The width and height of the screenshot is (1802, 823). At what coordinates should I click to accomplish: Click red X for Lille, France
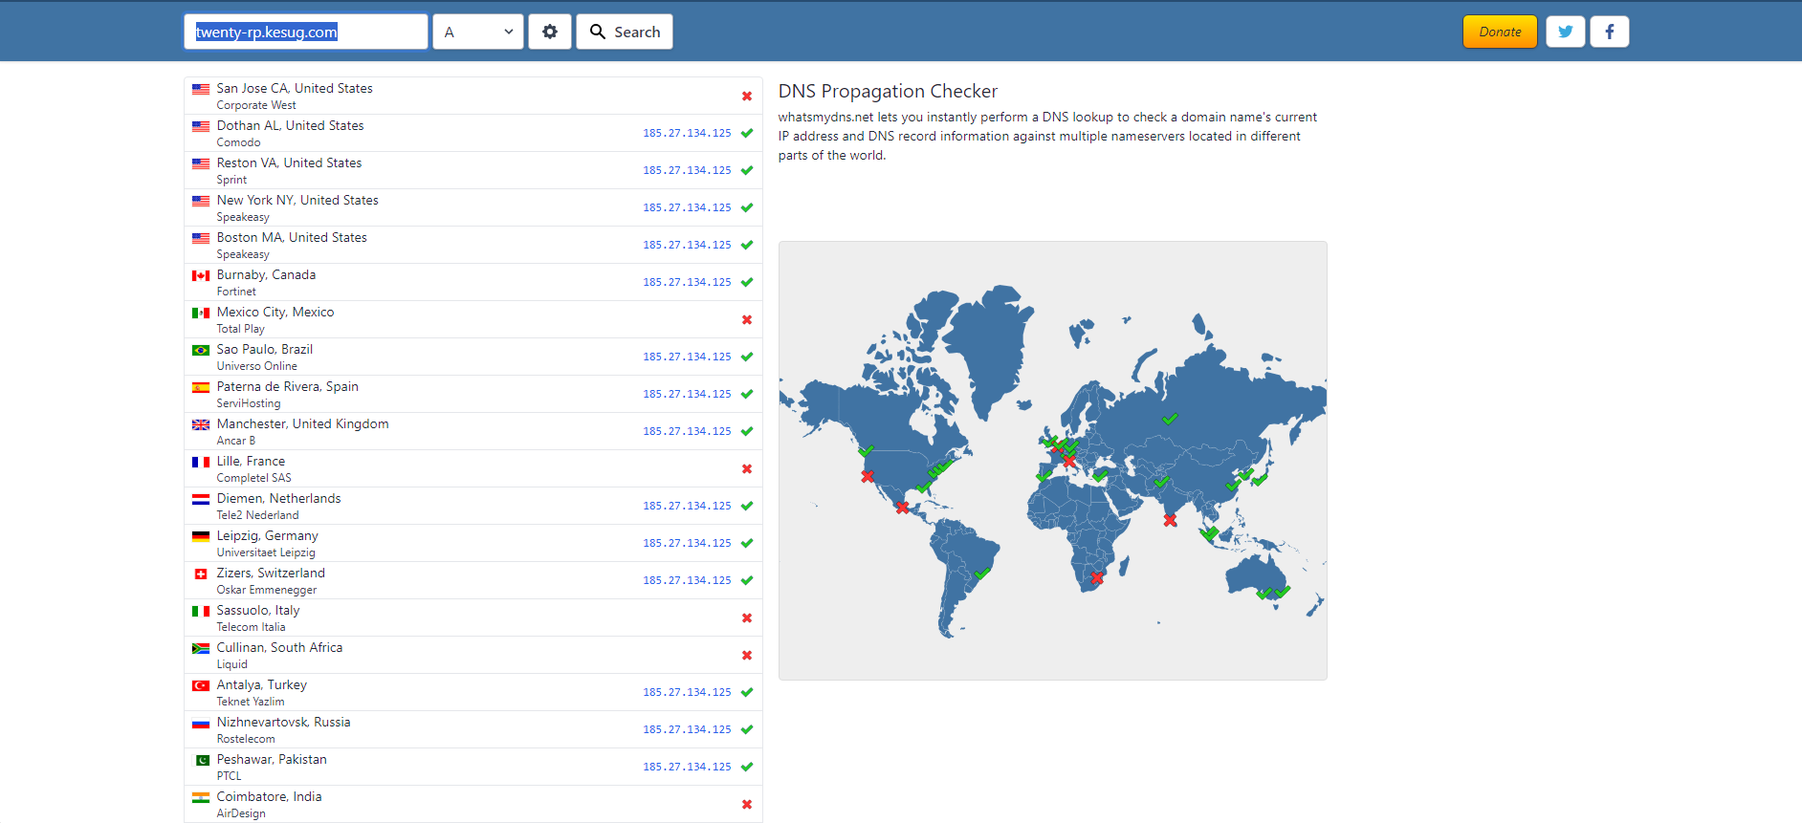coord(747,469)
